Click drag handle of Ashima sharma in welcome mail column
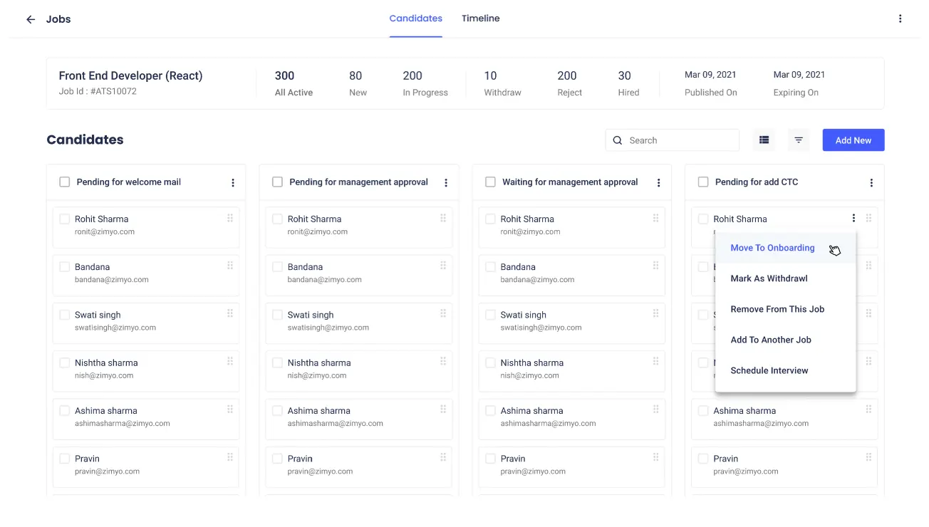 click(x=230, y=409)
